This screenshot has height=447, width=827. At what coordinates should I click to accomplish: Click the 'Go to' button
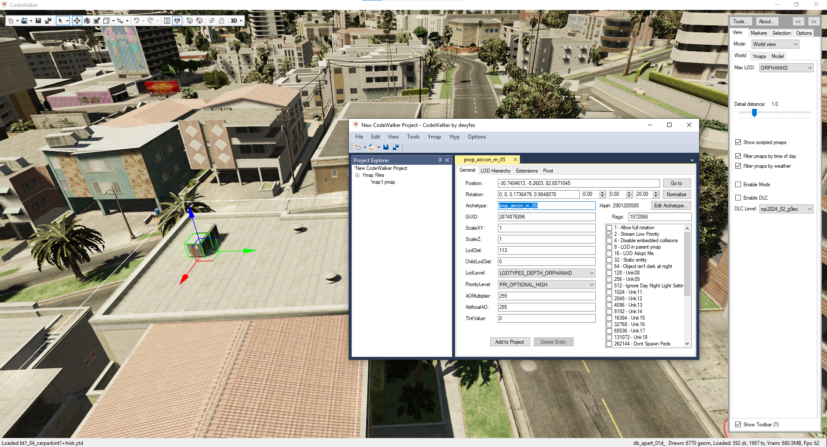pos(676,183)
